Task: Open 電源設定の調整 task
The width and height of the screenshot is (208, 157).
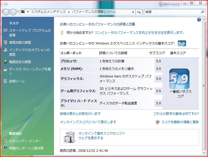Action: pyautogui.click(x=20, y=62)
